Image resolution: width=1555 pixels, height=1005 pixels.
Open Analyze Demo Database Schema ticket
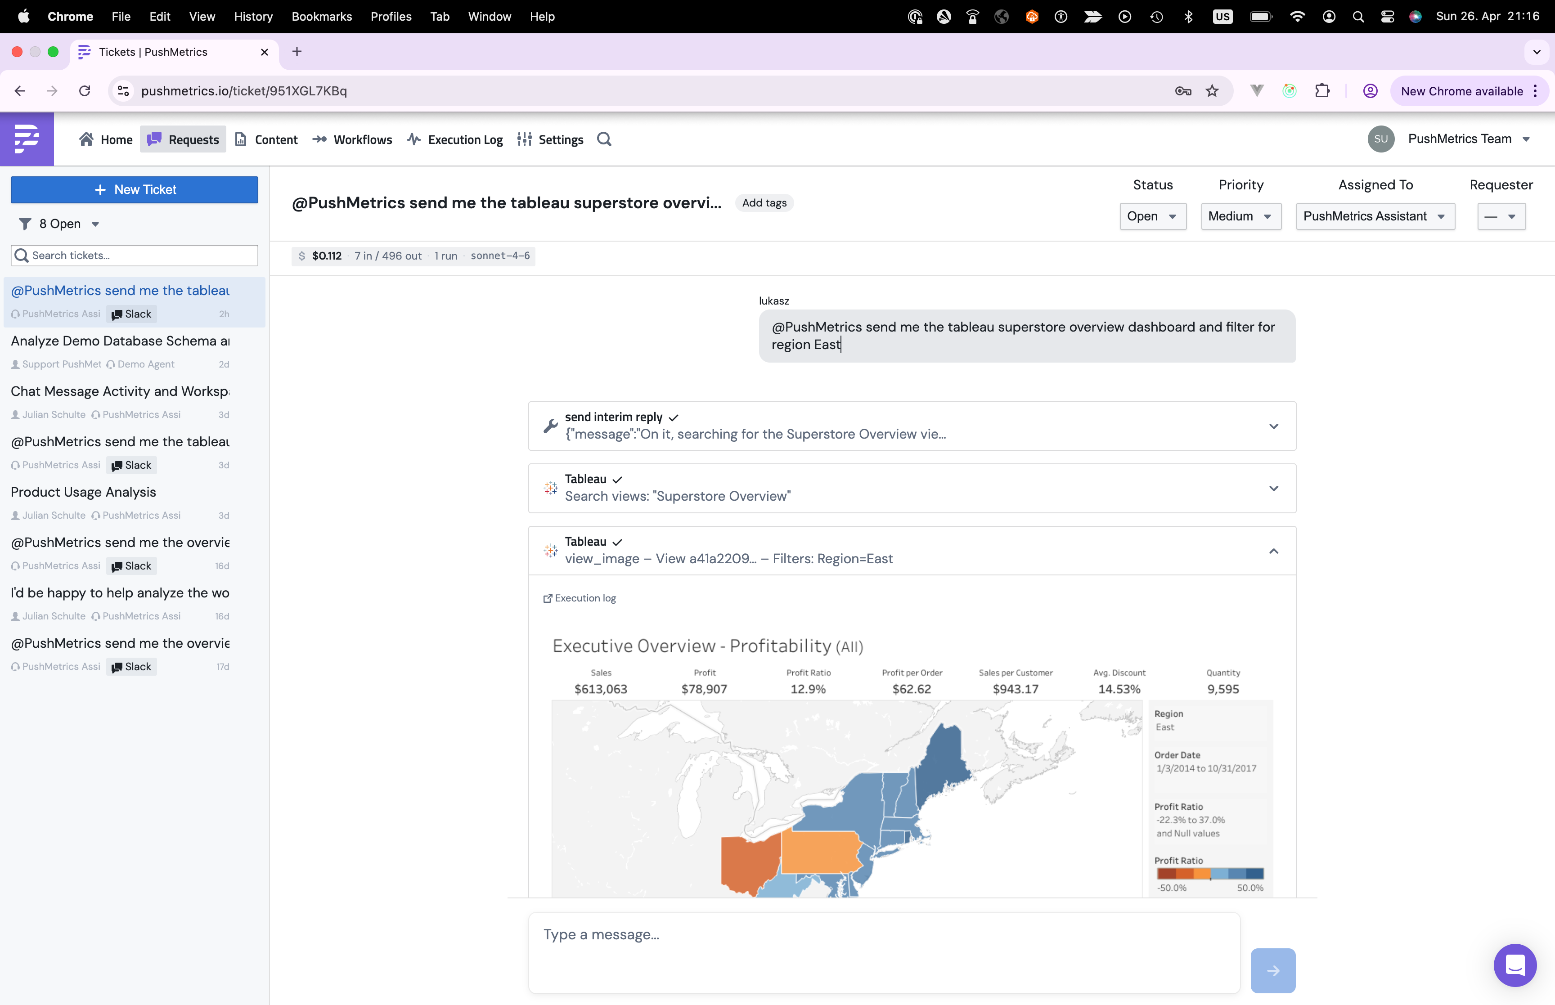[x=135, y=352]
